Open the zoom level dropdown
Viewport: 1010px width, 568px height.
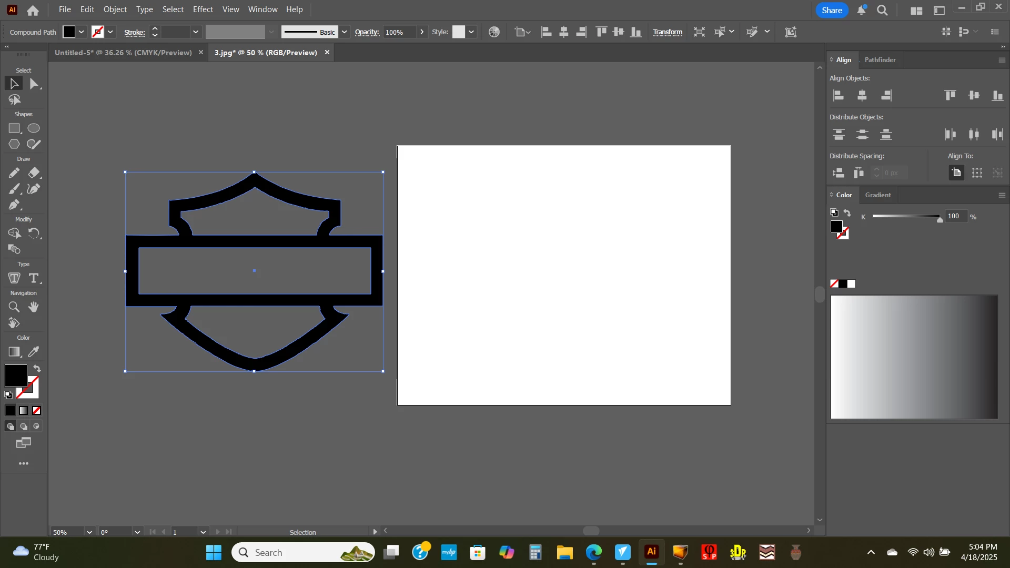pyautogui.click(x=89, y=532)
